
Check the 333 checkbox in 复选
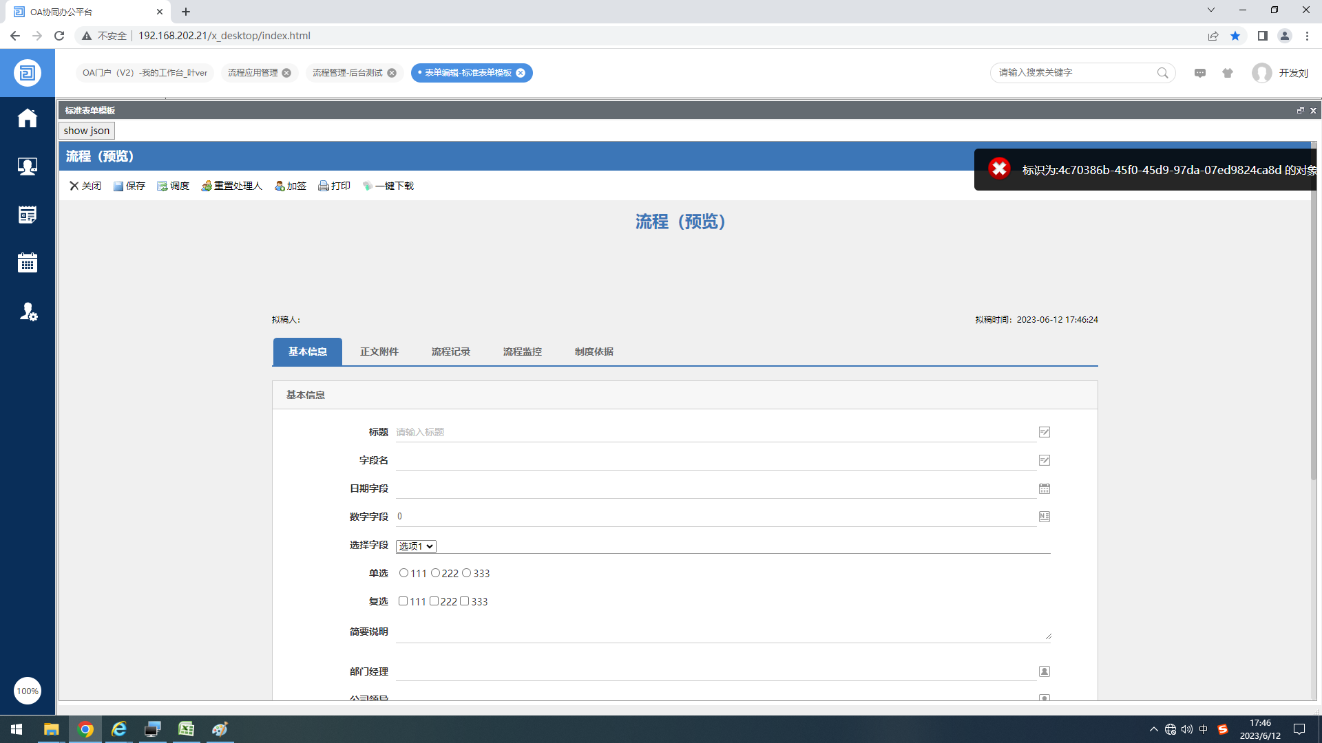point(465,601)
